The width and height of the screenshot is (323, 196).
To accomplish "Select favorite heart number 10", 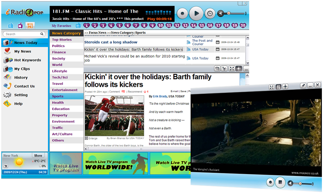I will tap(160, 25).
